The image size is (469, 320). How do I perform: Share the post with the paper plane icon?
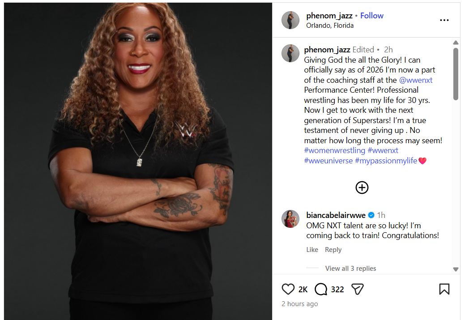[x=358, y=289]
